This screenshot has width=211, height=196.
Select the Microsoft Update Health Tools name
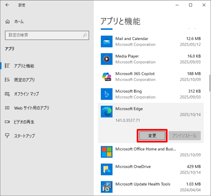(x=143, y=184)
